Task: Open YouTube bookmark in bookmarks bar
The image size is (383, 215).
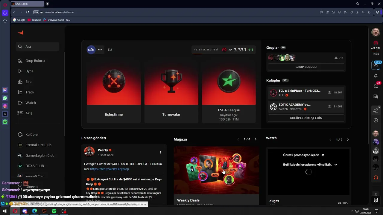Action: (34, 20)
